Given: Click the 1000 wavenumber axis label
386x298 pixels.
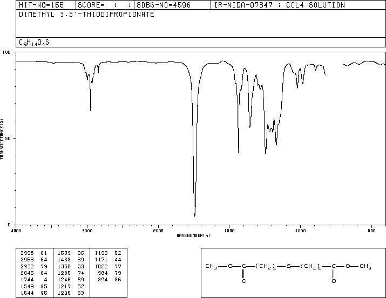Looking at the screenshot, I should [300, 231].
